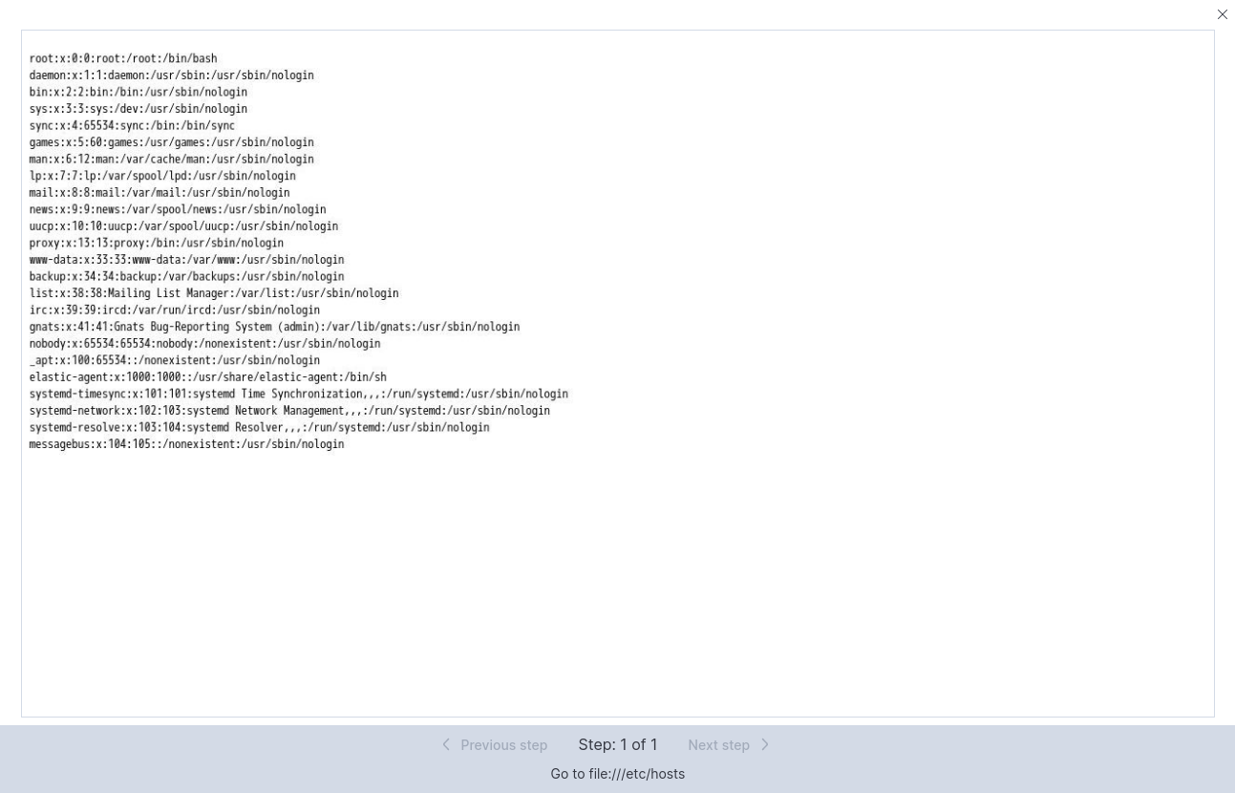The image size is (1235, 793).
Task: Click the left chevron beside Previous step
Action: [446, 744]
